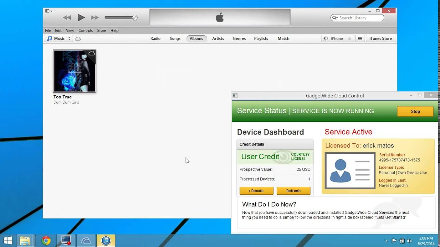Image resolution: width=440 pixels, height=247 pixels.
Task: Click the User Credit banner
Action: [275, 157]
